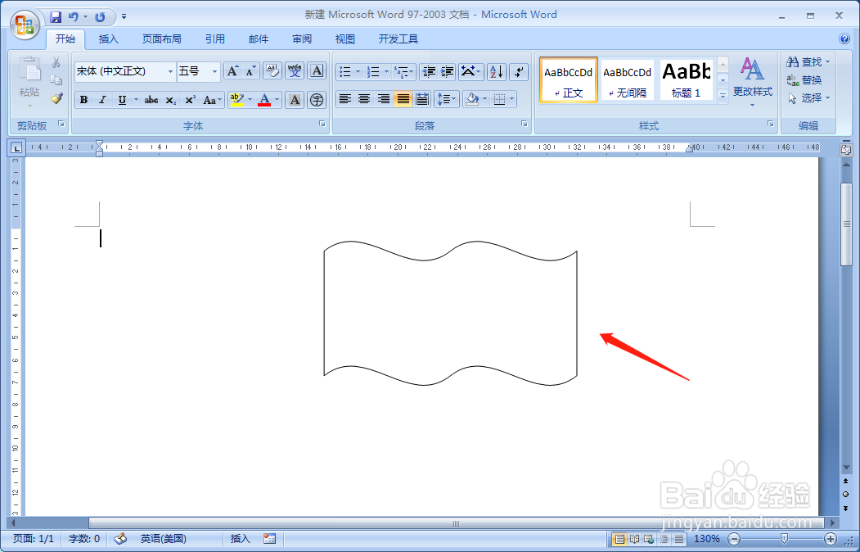Insert enclosed character icon
Screen dimensions: 860x552
pos(317,100)
